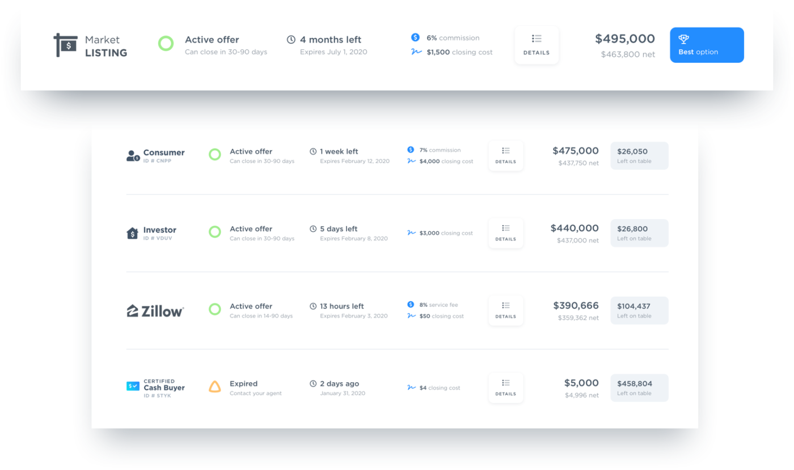Viewport: 794px width, 470px height.
Task: Open details on the Investor offer
Action: click(505, 233)
